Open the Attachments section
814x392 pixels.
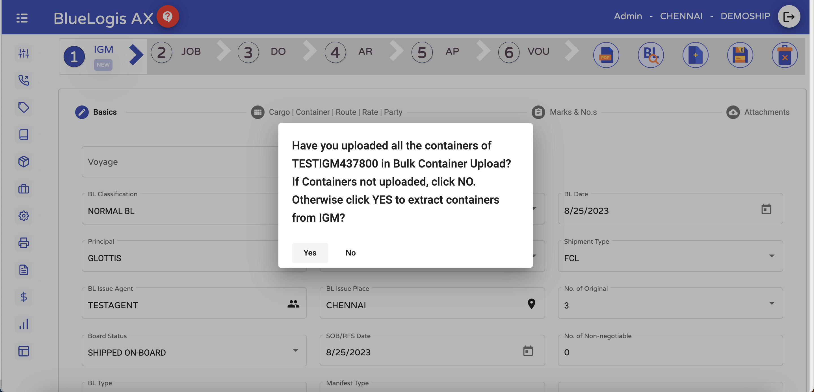pos(758,112)
